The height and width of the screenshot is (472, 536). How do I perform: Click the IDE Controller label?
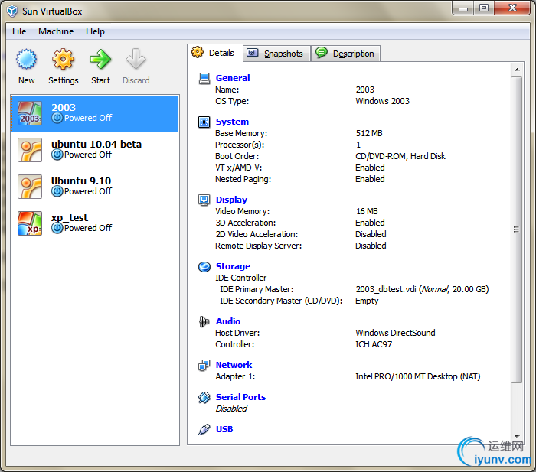(240, 278)
